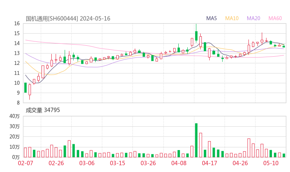Image resolution: width=290 pixels, height=172 pixels.
Task: Select the pink MA60 legend entry
Action: click(x=275, y=18)
